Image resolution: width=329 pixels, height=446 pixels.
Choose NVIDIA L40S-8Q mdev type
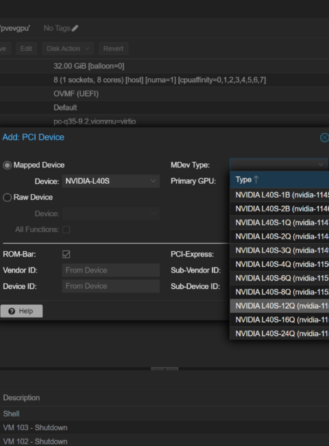tap(279, 292)
